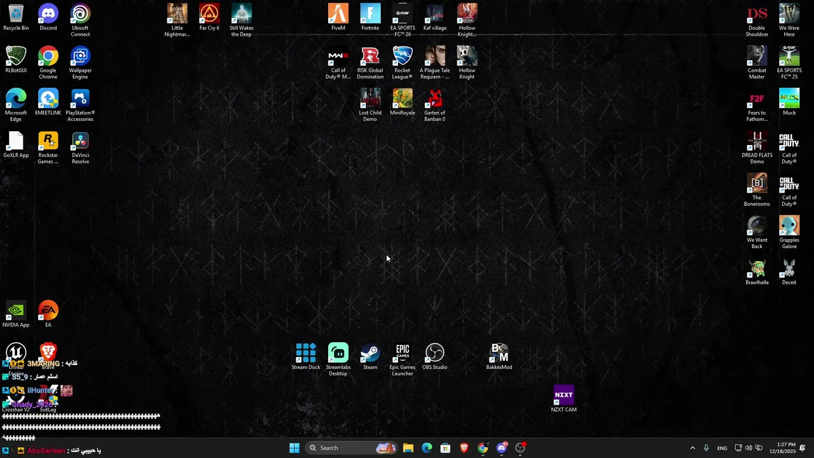This screenshot has width=814, height=458.
Task: Select the RLBotGUI desktop icon
Action: [16, 60]
